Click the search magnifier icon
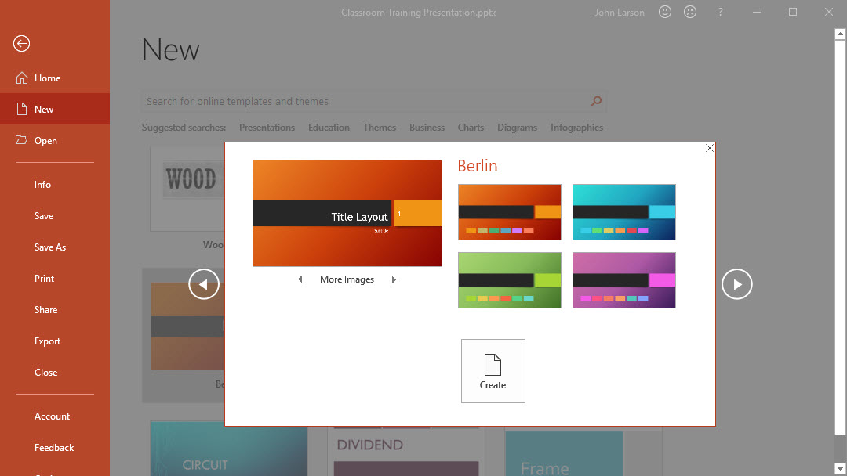This screenshot has height=476, width=847. 596,101
